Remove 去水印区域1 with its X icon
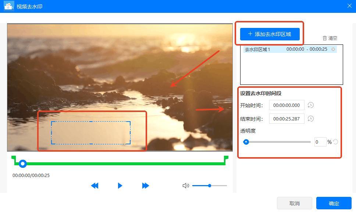This screenshot has height=213, width=356. (x=333, y=49)
